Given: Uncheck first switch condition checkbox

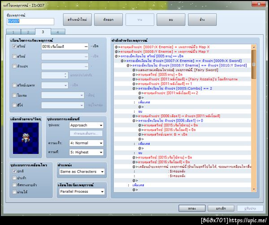Looking at the screenshot, I should (14, 46).
